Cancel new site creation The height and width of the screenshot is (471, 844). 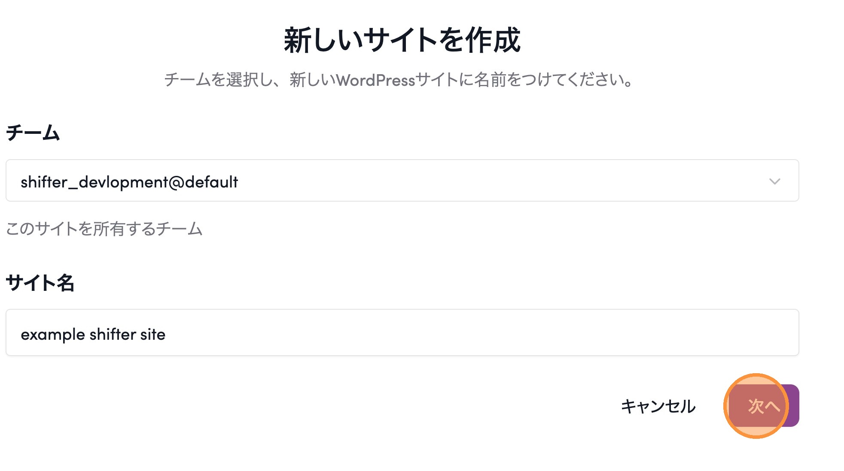(658, 406)
